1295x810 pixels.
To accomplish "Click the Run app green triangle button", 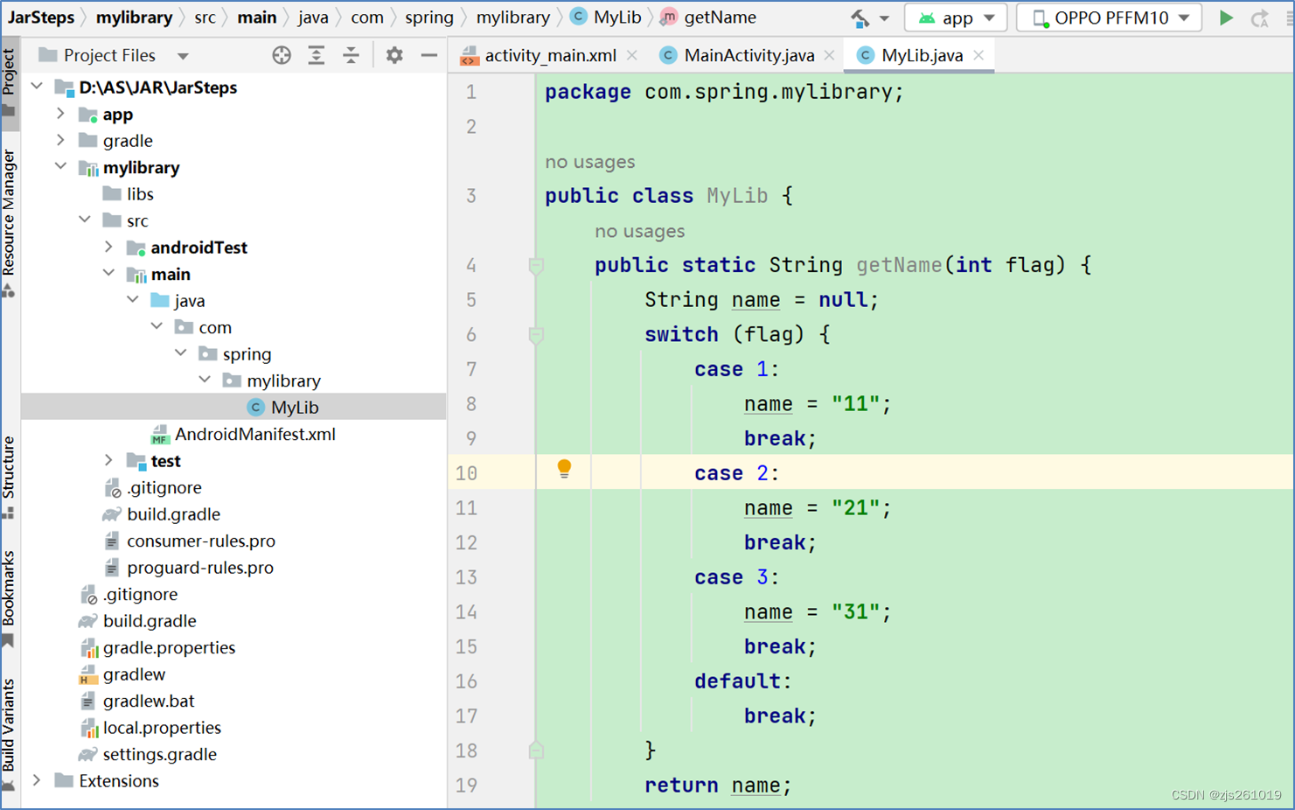I will click(x=1227, y=17).
